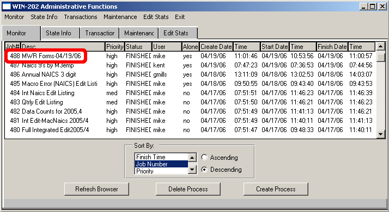
Task: Select job 480 Full Integrated Edit2005/4
Action: click(x=190, y=130)
